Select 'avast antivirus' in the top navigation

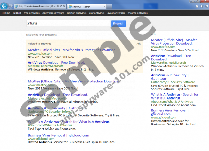tap(115, 13)
